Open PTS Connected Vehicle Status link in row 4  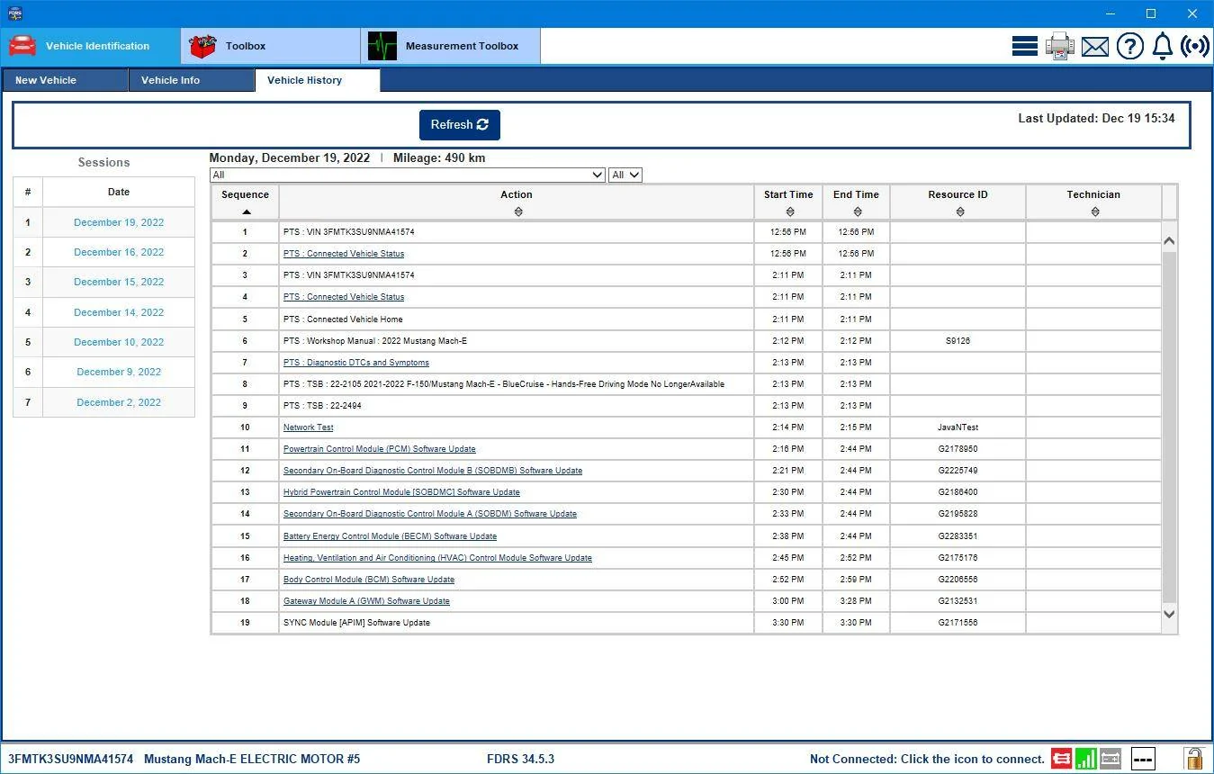344,297
